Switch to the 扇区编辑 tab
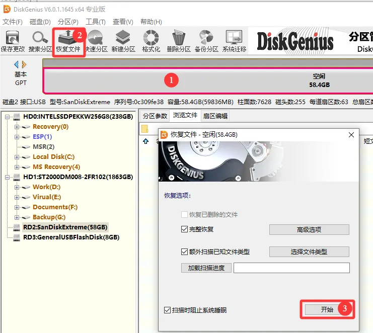 point(215,116)
